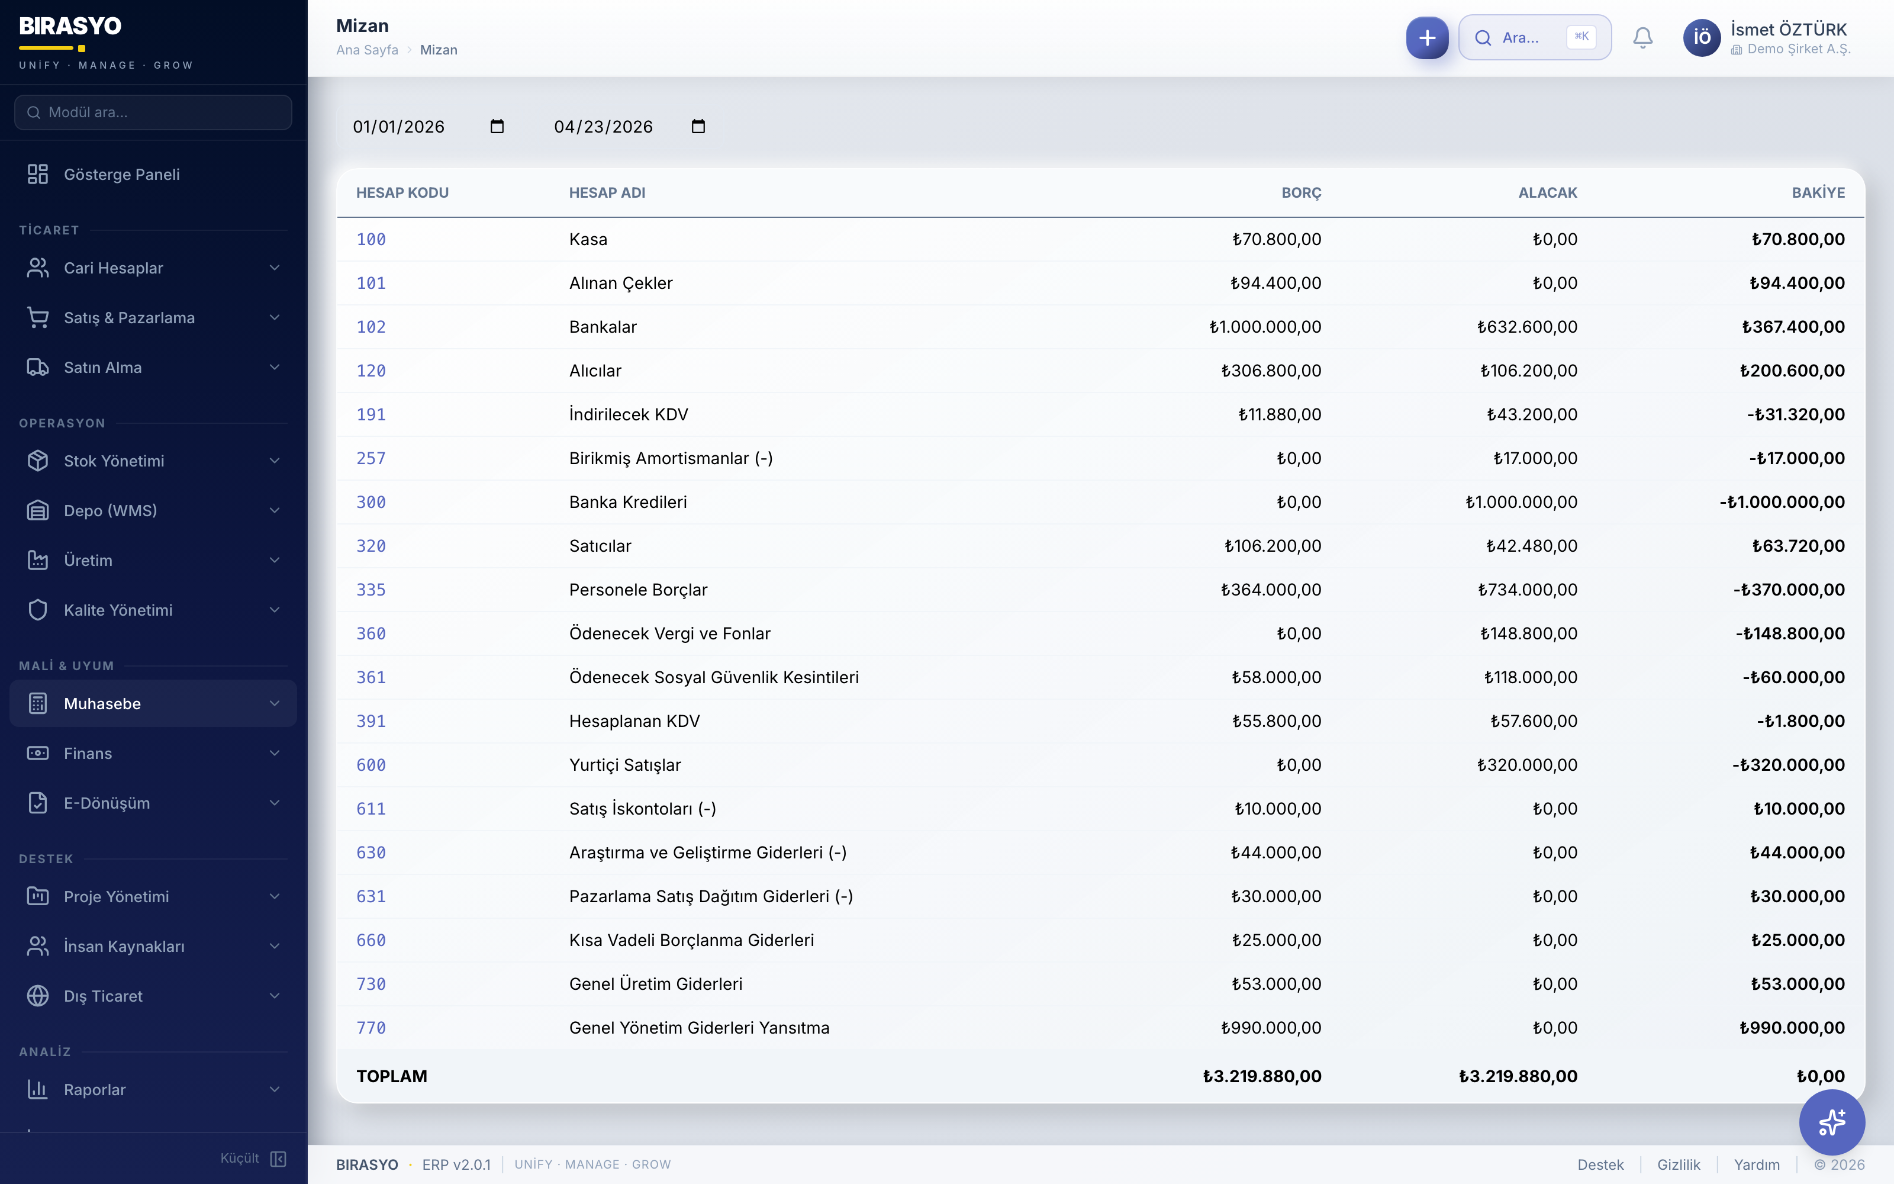This screenshot has height=1184, width=1894.
Task: Expand the Finans chevron
Action: pos(275,753)
